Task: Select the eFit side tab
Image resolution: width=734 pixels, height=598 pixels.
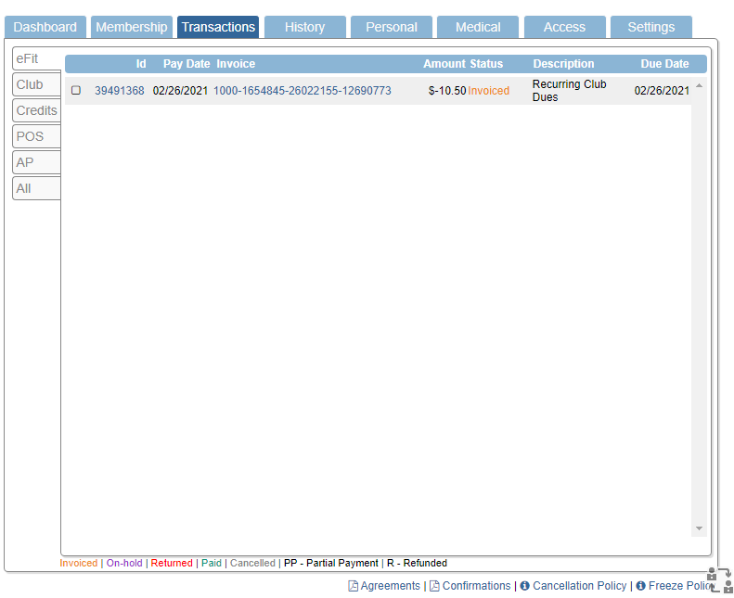Action: (x=36, y=58)
